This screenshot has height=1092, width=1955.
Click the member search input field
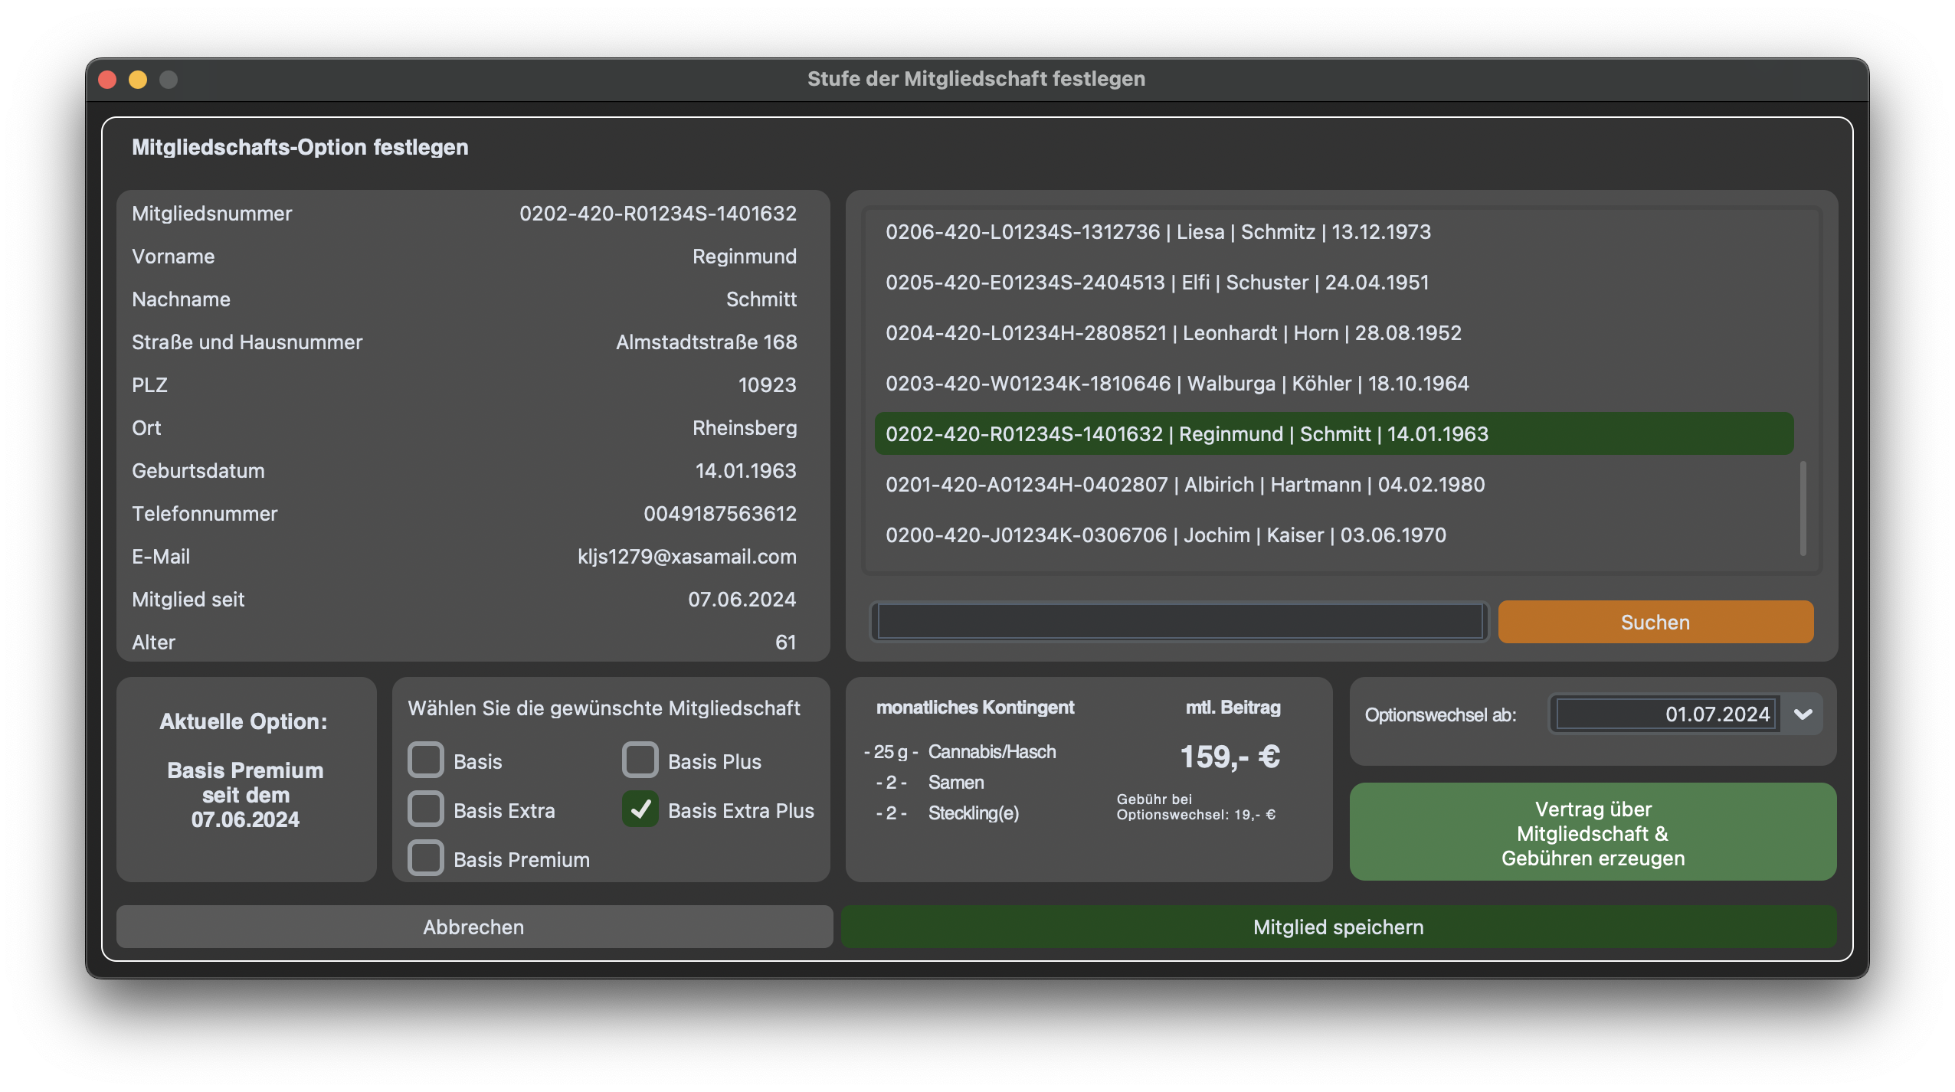coord(1180,622)
